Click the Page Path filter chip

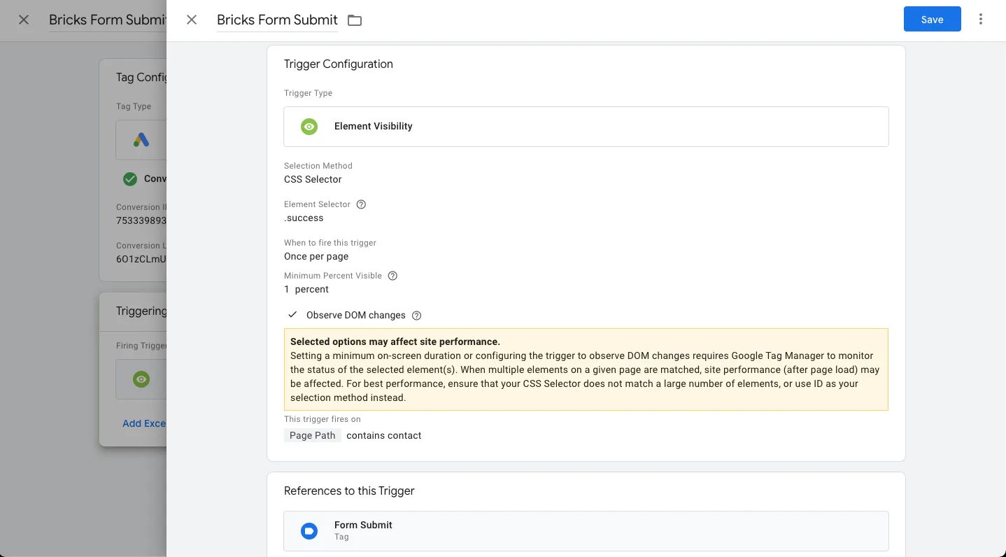(312, 435)
